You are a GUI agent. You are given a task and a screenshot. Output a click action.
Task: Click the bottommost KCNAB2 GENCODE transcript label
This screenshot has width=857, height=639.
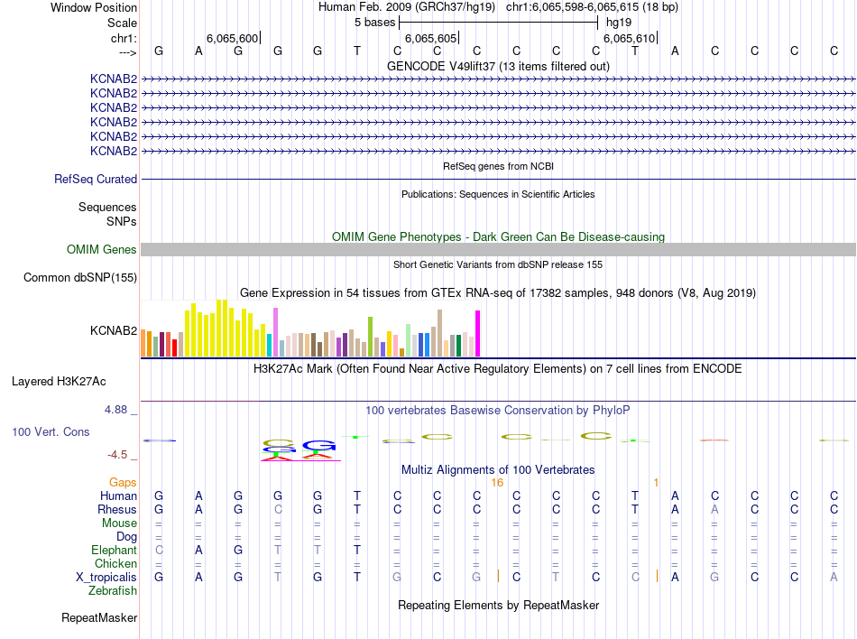point(114,151)
